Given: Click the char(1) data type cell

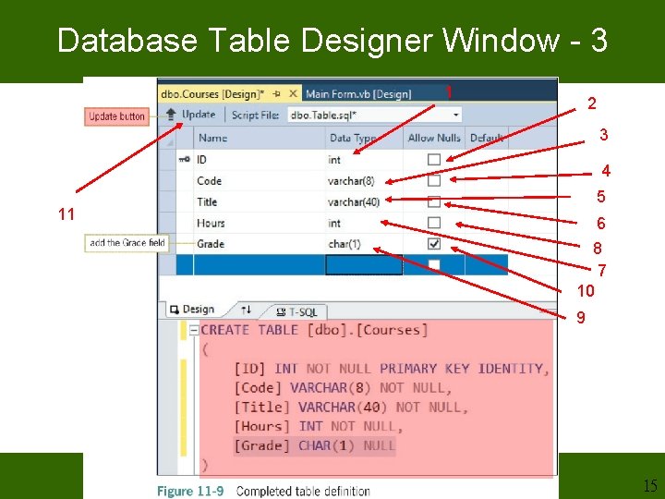Looking at the screenshot, I should pyautogui.click(x=364, y=244).
